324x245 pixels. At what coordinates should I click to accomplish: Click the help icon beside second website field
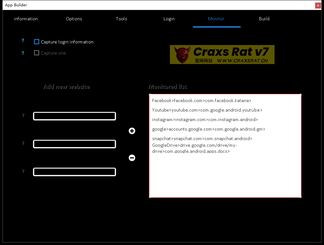23,143
